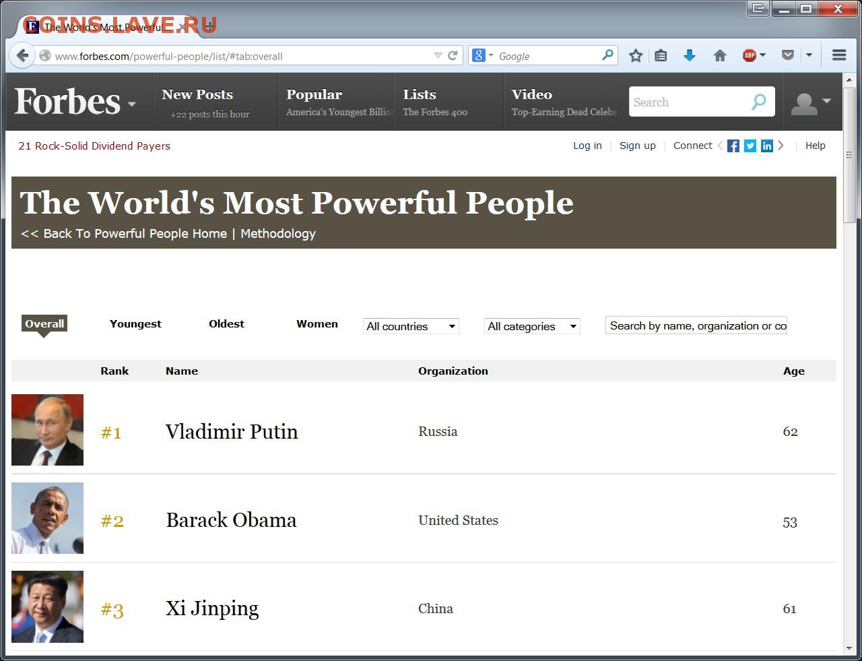The height and width of the screenshot is (661, 862).
Task: Connect with the Facebook icon
Action: click(733, 146)
